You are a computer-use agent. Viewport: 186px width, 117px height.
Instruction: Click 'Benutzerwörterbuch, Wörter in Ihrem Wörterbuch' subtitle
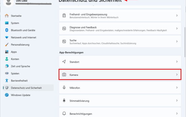pos(94,18)
